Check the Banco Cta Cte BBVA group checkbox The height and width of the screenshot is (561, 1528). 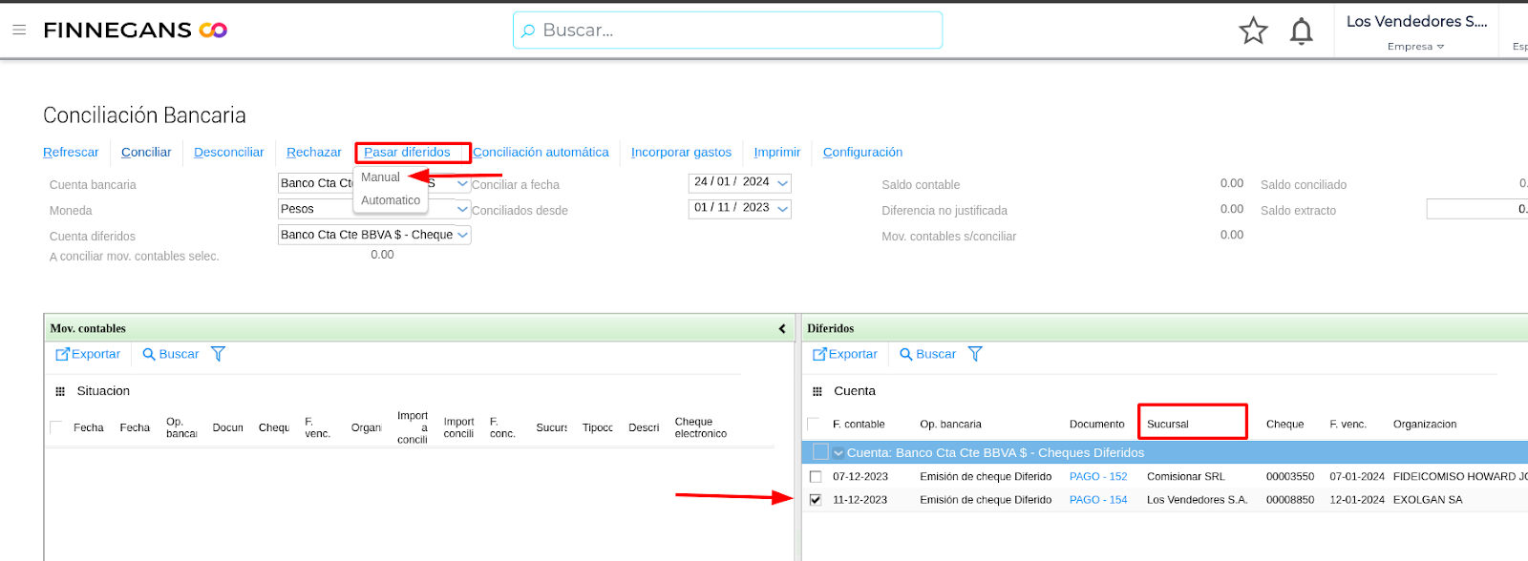(x=820, y=452)
